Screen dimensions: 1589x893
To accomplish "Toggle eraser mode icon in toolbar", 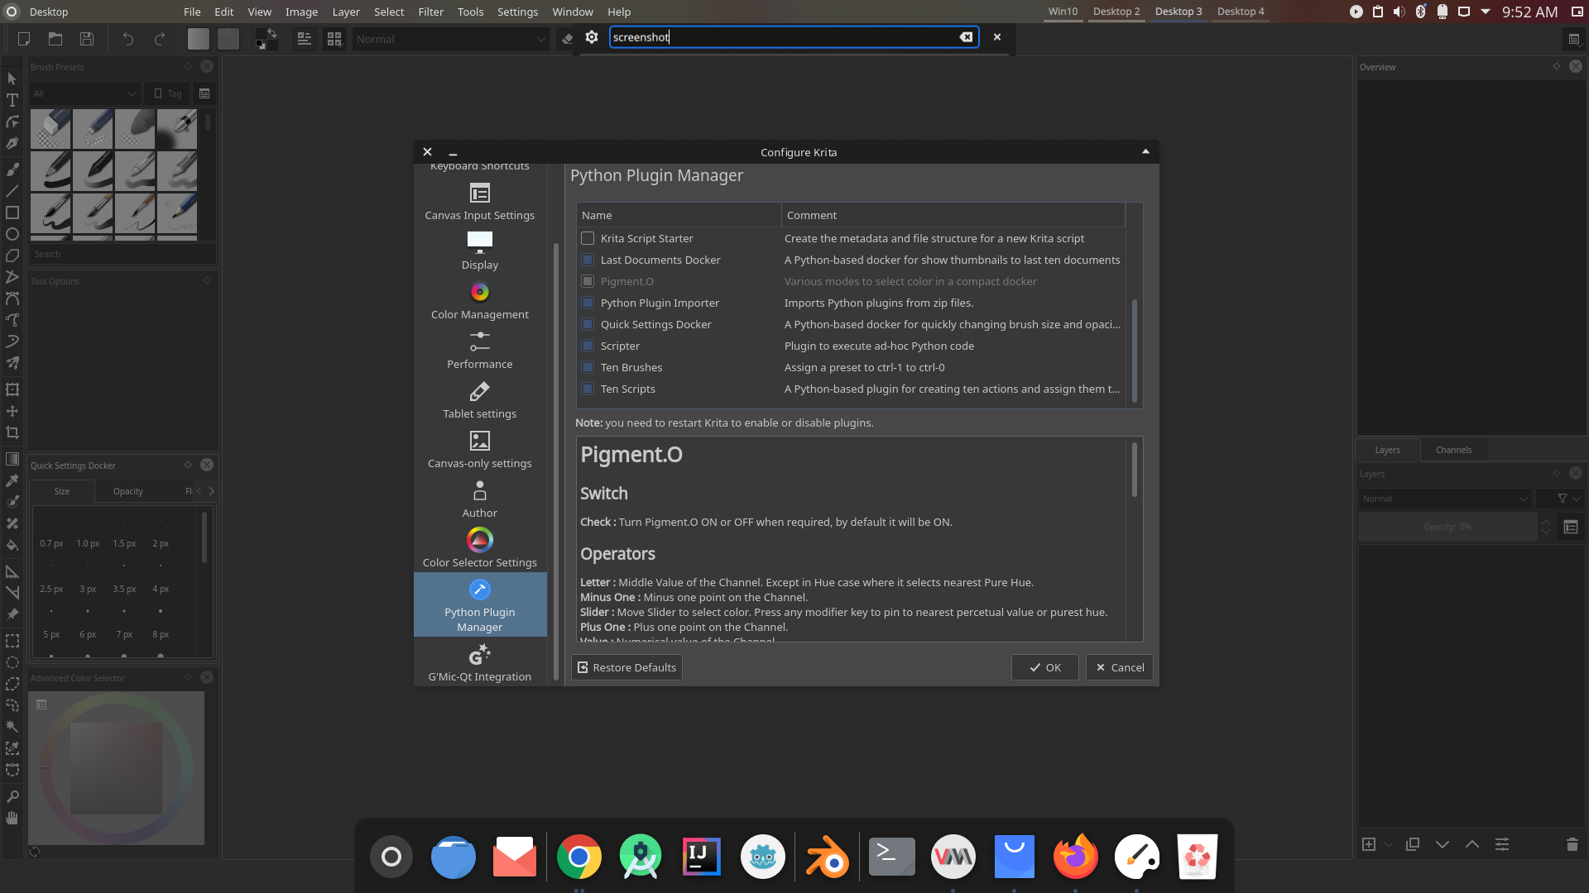I will point(567,39).
